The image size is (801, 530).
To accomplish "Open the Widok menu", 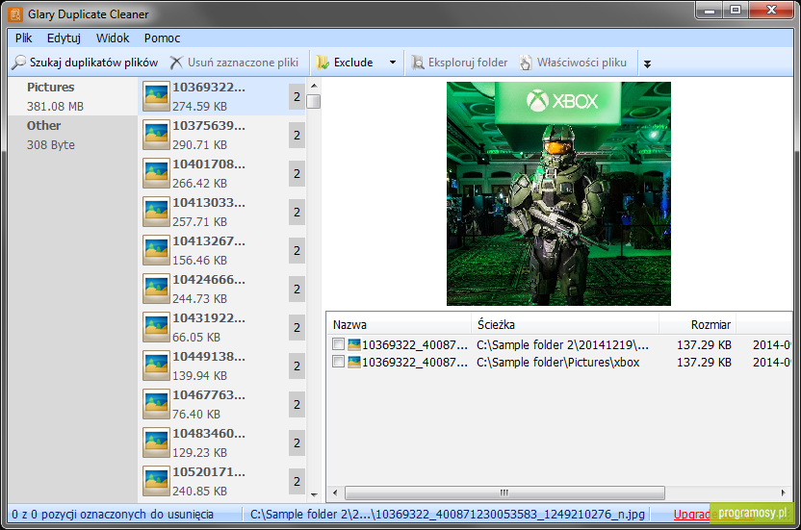I will click(x=113, y=38).
